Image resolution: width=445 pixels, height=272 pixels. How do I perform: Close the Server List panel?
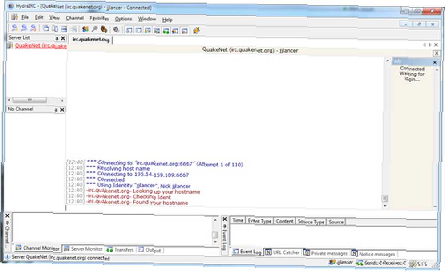(x=63, y=38)
